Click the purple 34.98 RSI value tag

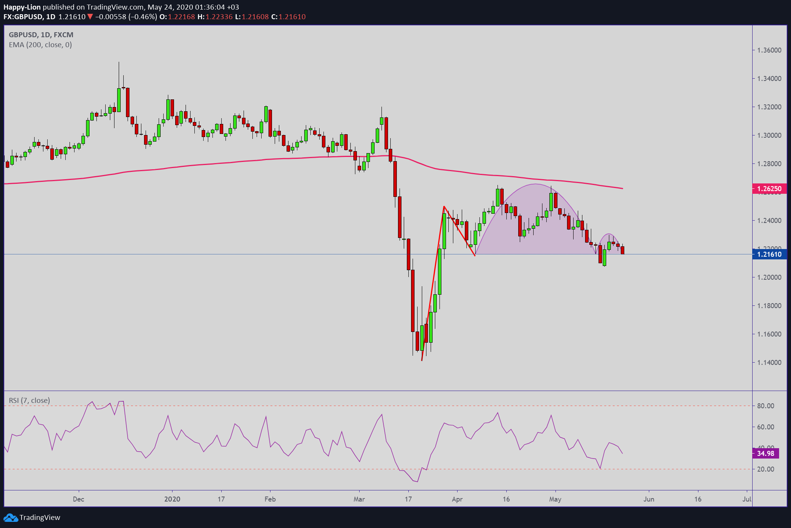point(765,454)
